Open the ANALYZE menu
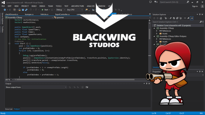This screenshot has width=205, height=115. pyautogui.click(x=91, y=6)
